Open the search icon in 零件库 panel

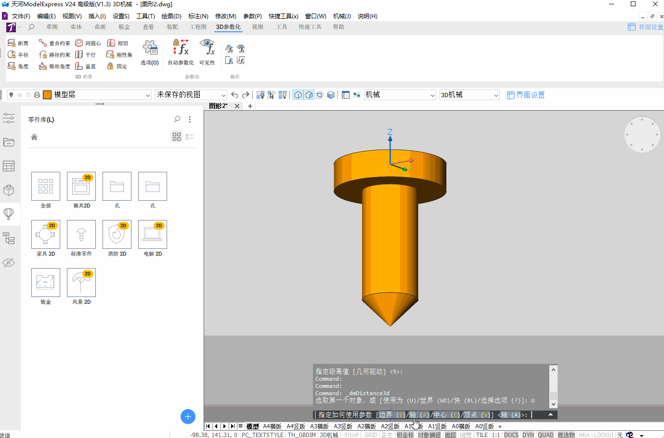pos(177,119)
